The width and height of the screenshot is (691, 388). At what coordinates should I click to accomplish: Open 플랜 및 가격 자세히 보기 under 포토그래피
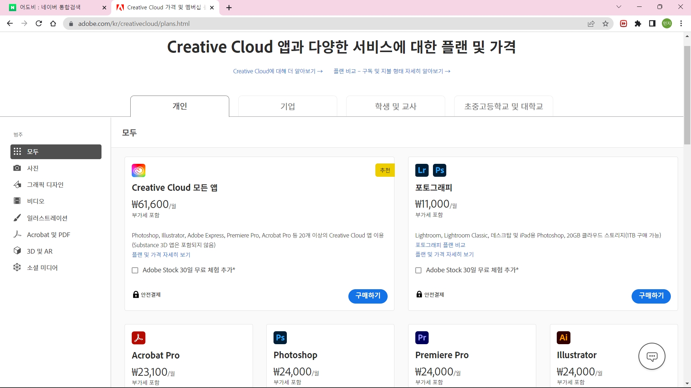444,254
